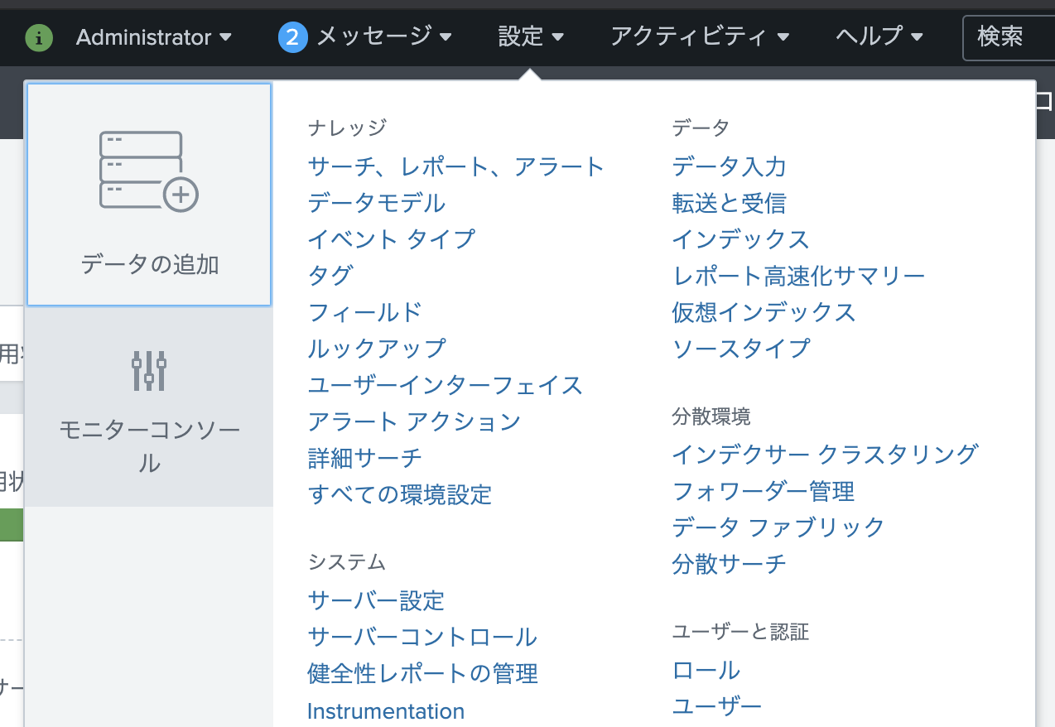This screenshot has width=1055, height=727.
Task: Open すべての環境設定
Action: pos(400,494)
